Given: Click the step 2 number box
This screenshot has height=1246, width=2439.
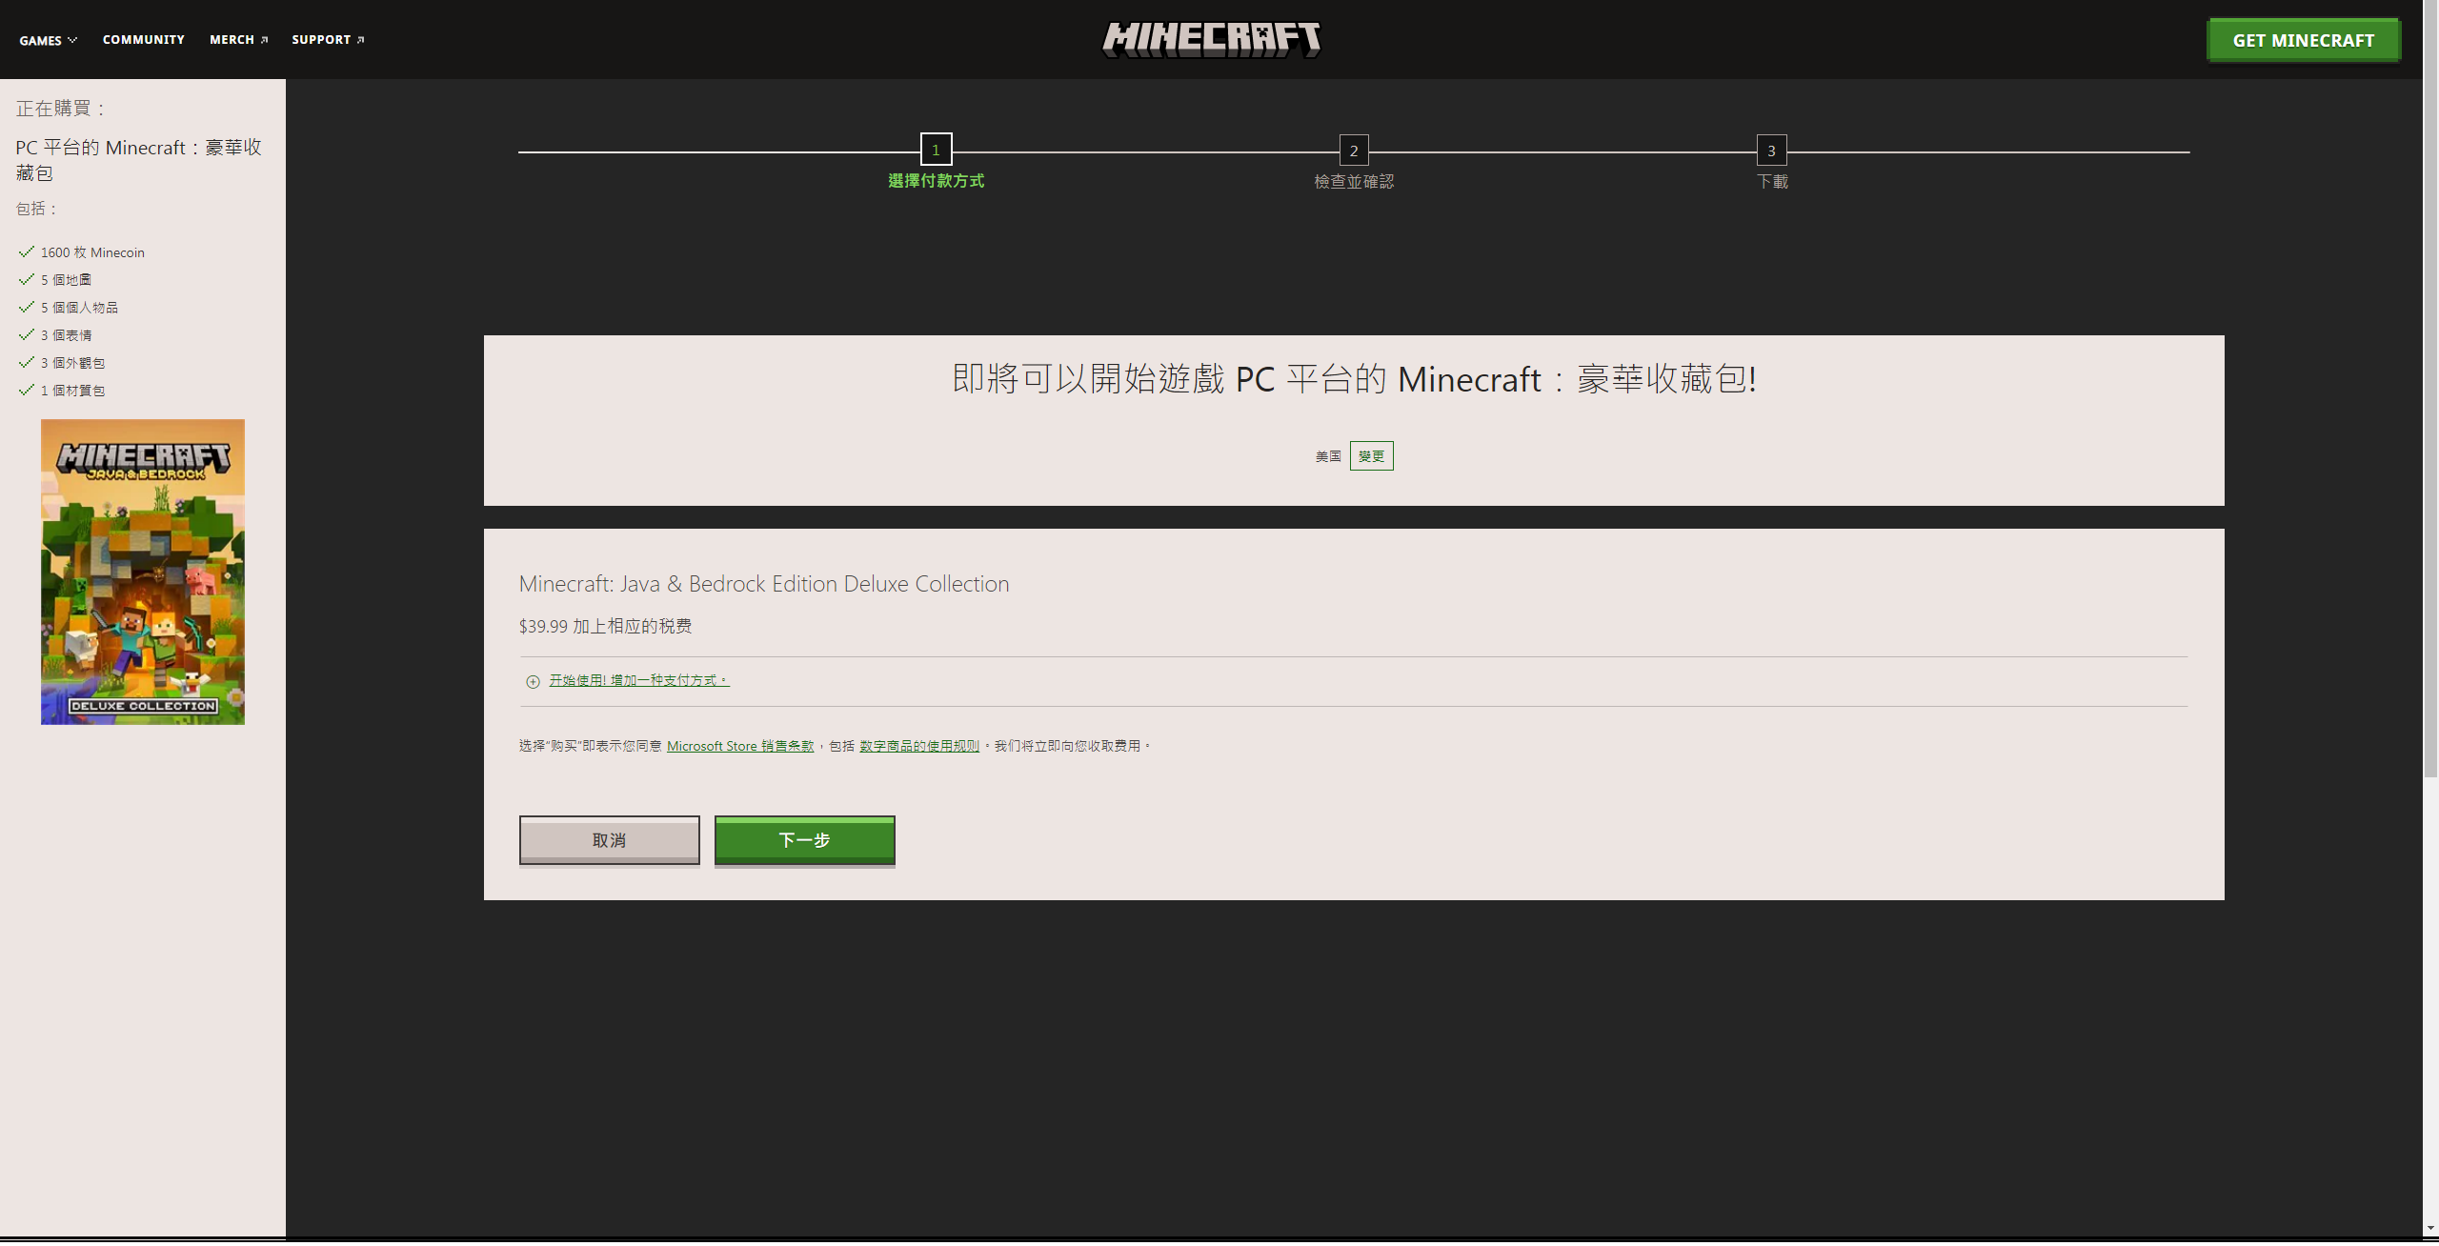Looking at the screenshot, I should click(x=1353, y=151).
